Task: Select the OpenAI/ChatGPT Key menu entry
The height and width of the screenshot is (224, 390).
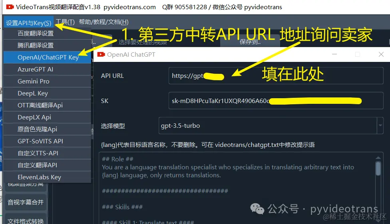Action: [x=47, y=57]
